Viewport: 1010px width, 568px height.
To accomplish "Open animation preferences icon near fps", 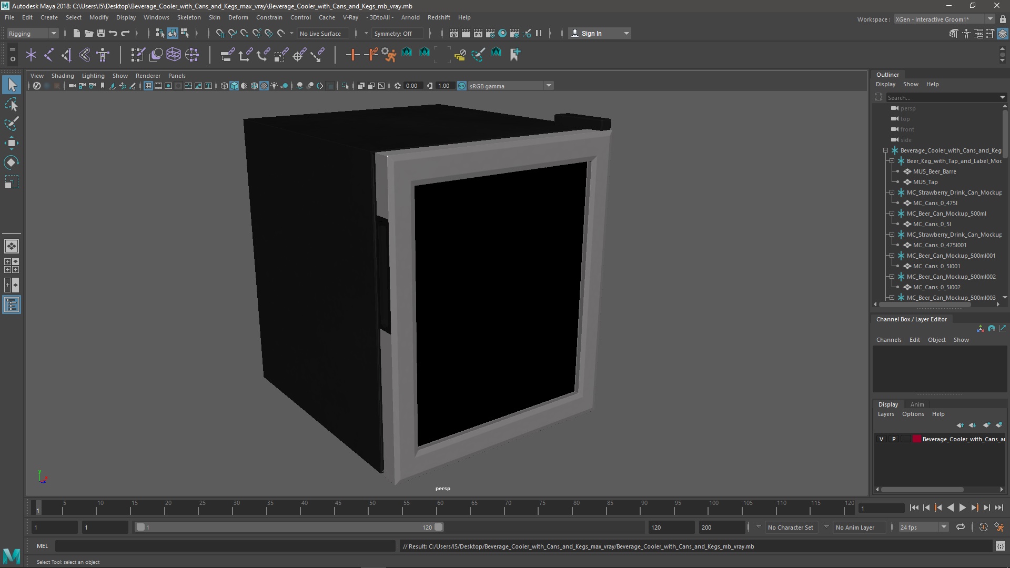I will [x=999, y=527].
